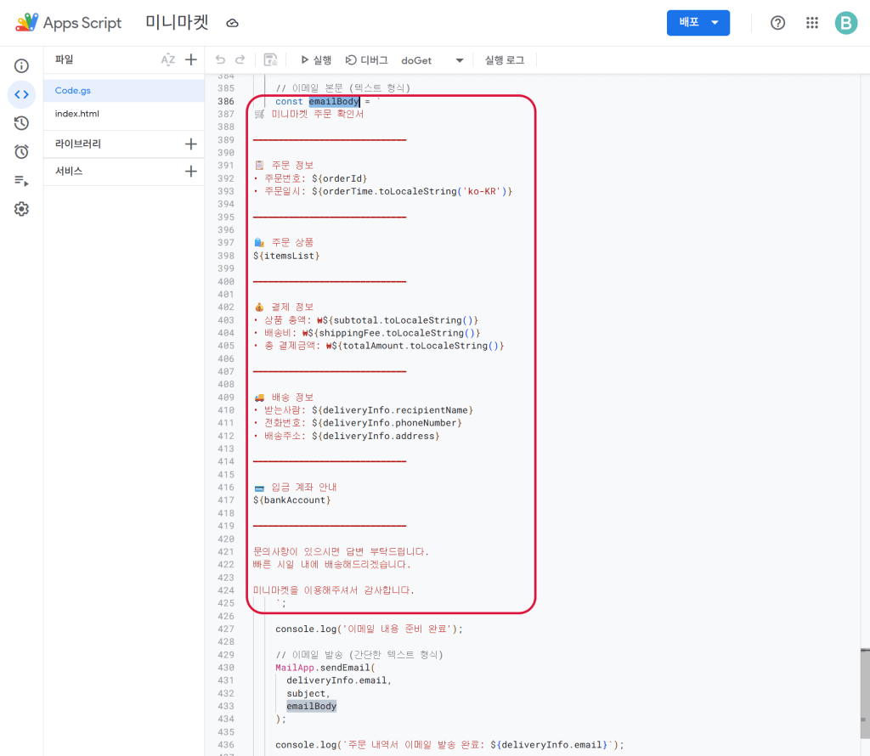Click the redo arrow in toolbar
870x756 pixels.
point(240,60)
